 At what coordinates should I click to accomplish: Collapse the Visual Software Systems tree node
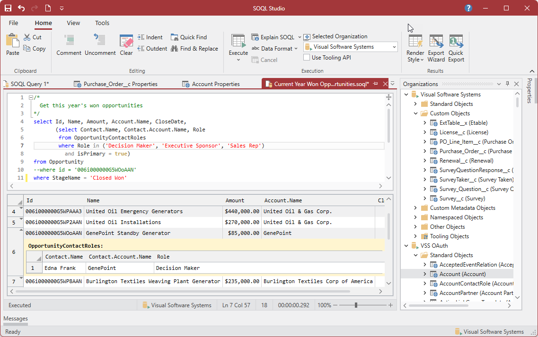(x=406, y=94)
